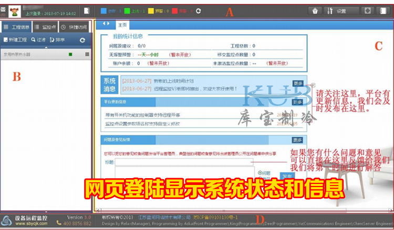Screen dimensions: 394x230
Task: Create a new project with 新建工程
Action: tap(15, 40)
